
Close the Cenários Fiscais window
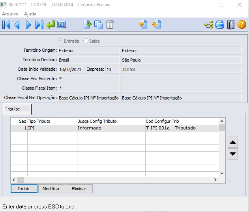click(240, 5)
